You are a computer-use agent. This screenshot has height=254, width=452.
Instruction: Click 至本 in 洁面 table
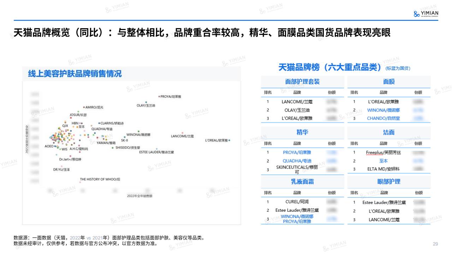[x=383, y=161]
